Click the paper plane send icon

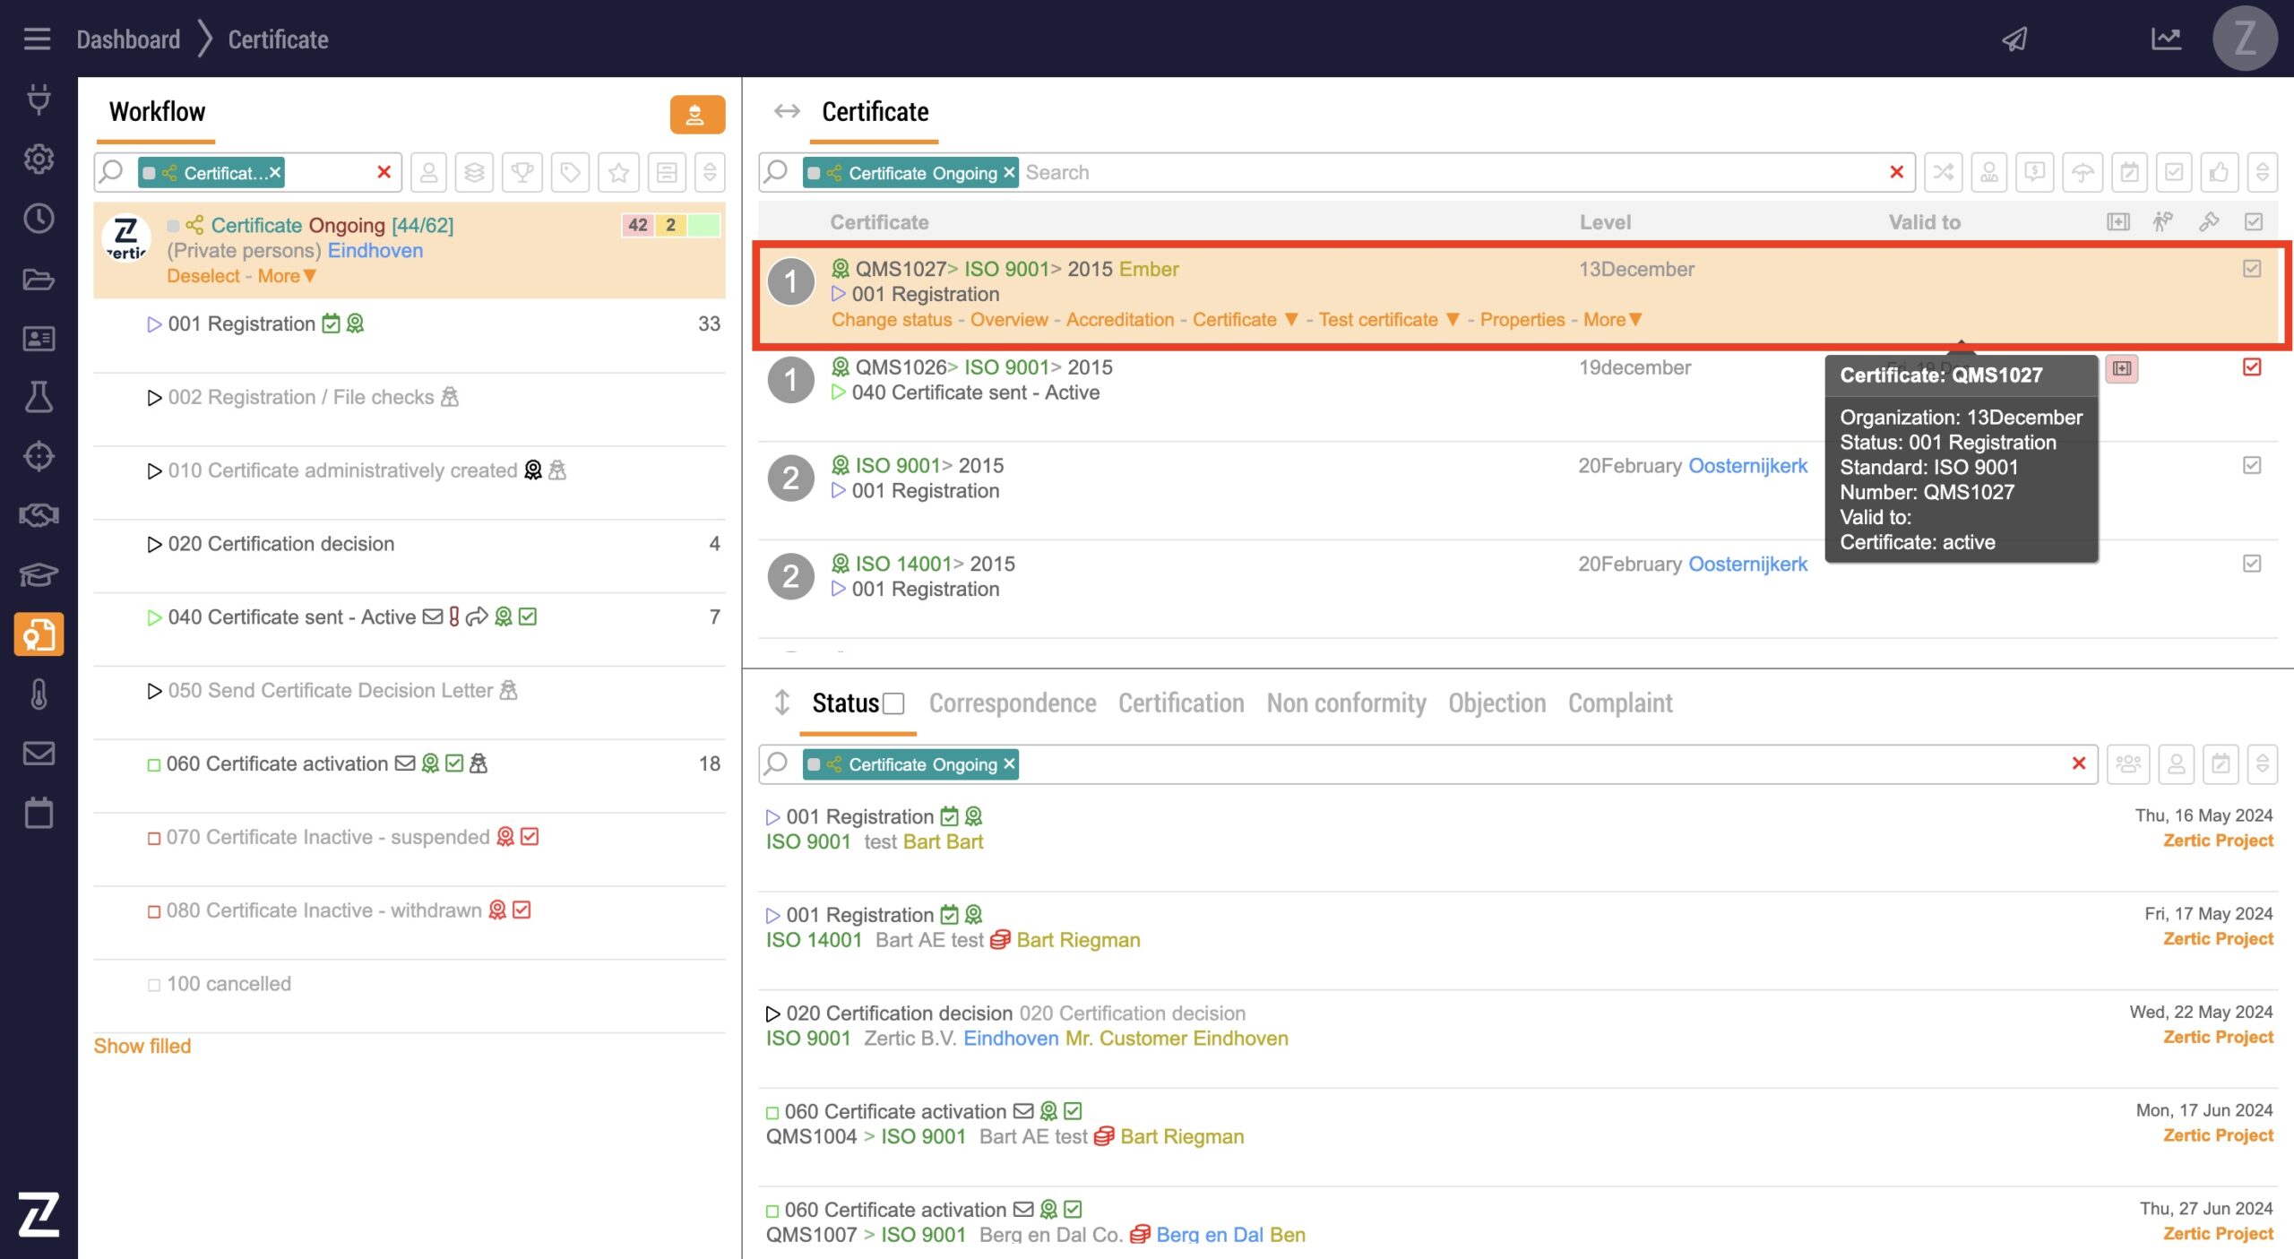click(x=2014, y=39)
